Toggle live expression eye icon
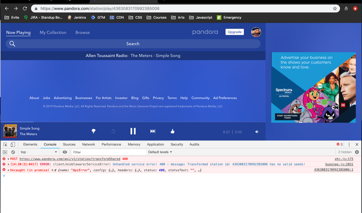 (65, 152)
